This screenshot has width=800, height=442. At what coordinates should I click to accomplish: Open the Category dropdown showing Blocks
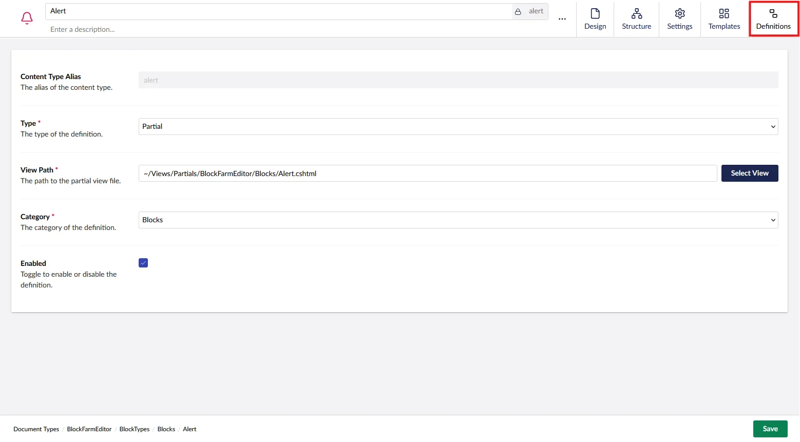tap(458, 220)
